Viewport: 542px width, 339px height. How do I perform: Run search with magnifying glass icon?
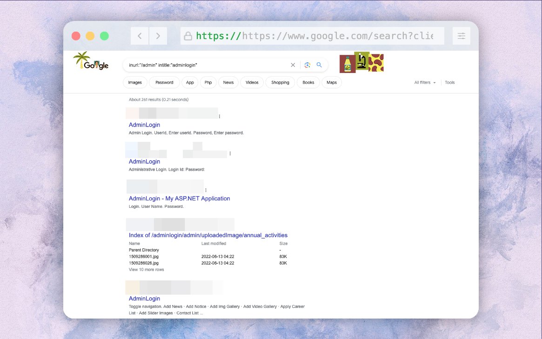click(319, 65)
